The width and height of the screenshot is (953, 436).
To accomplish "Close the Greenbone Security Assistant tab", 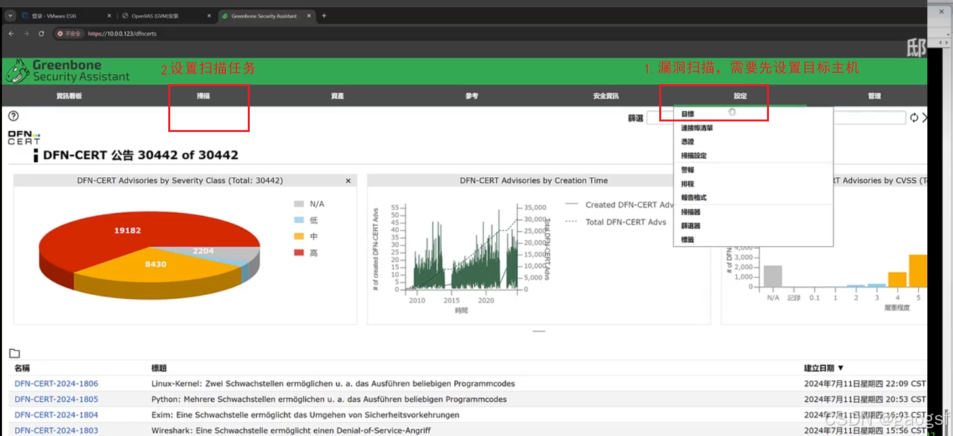I will point(308,16).
